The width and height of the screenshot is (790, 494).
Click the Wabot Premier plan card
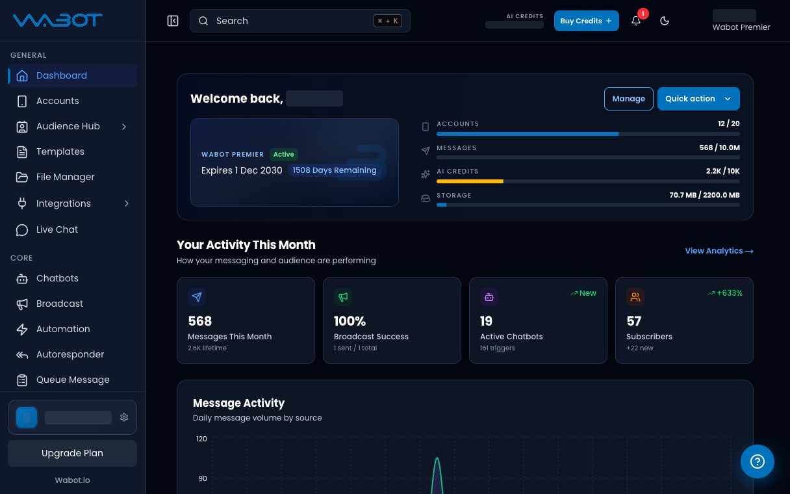294,162
